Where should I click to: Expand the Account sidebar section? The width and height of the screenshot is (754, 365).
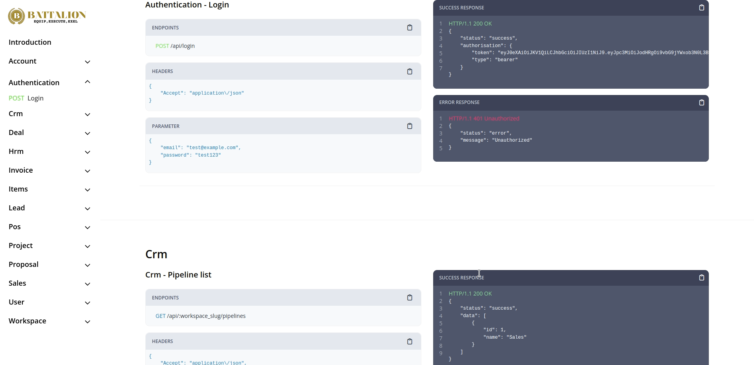(88, 62)
